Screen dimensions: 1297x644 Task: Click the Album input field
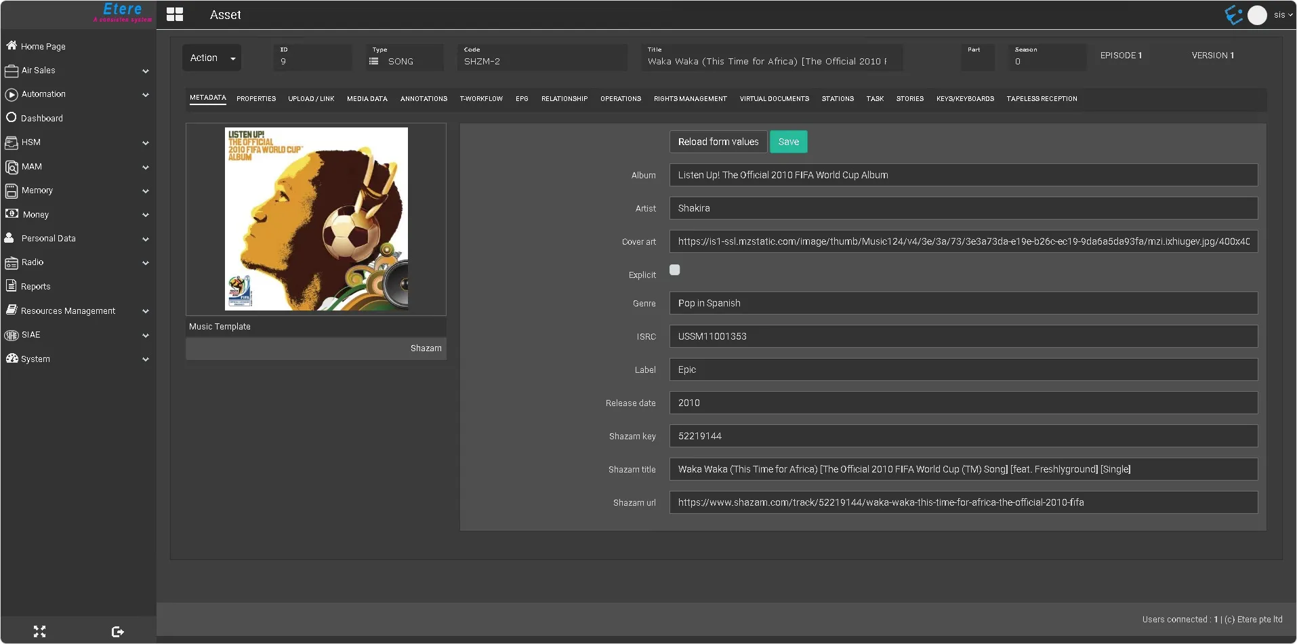click(x=964, y=175)
